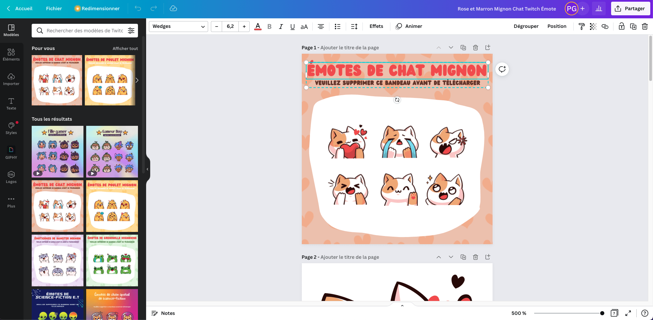Open the GIPHY sidebar panel
The width and height of the screenshot is (653, 320).
(x=11, y=153)
